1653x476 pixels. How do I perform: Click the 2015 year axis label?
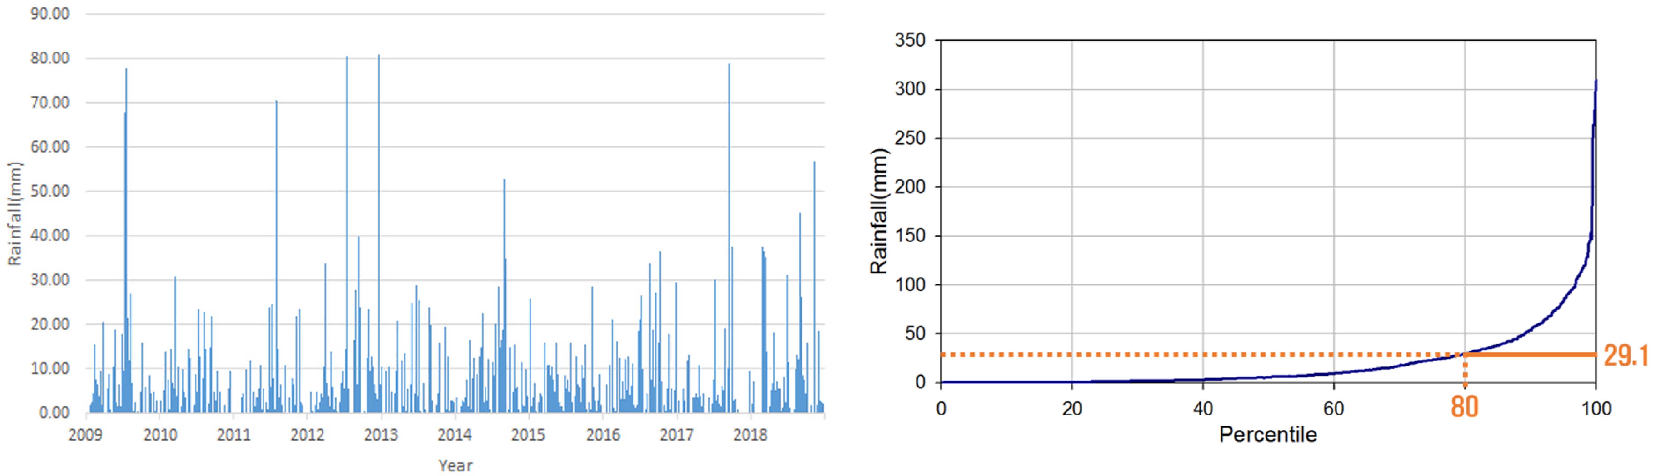[x=528, y=435]
